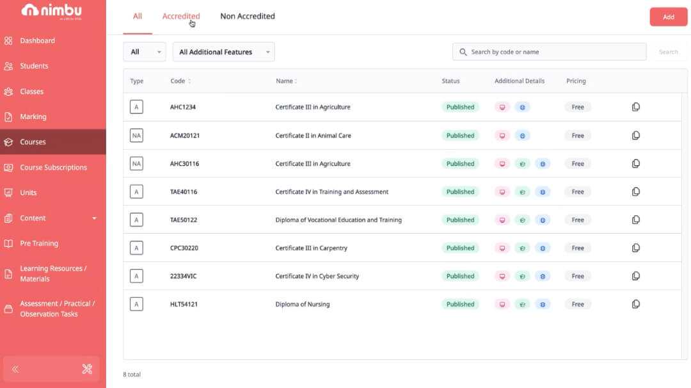Open the Units section in the sidebar
Screen dimensions: 691x388
pos(28,192)
